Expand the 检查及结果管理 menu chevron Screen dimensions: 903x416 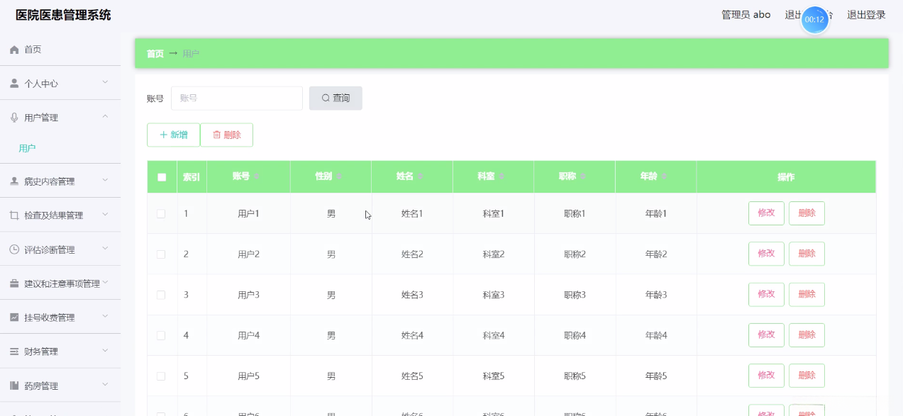tap(105, 215)
